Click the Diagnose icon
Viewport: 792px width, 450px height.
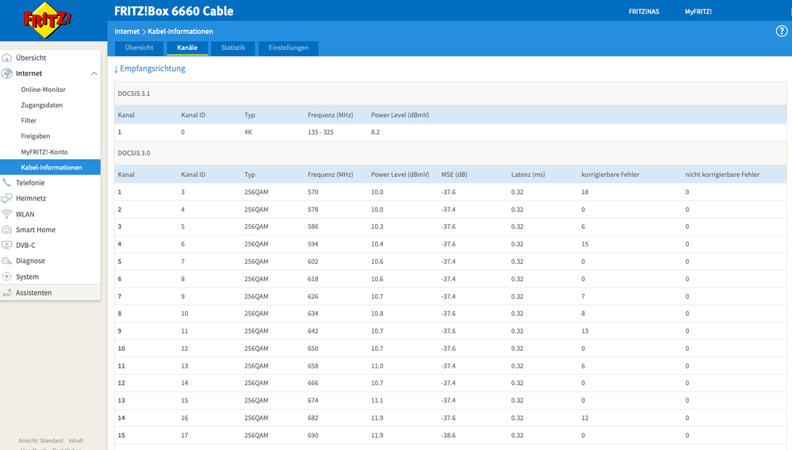[x=7, y=261]
